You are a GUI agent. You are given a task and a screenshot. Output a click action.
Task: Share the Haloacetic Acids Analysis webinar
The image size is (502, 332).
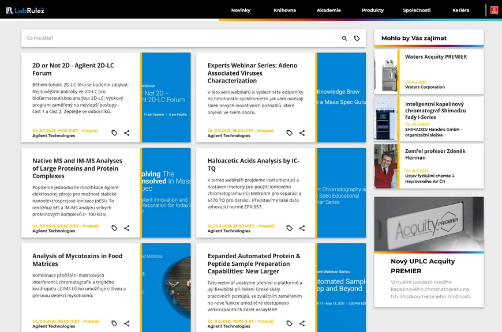(x=302, y=228)
